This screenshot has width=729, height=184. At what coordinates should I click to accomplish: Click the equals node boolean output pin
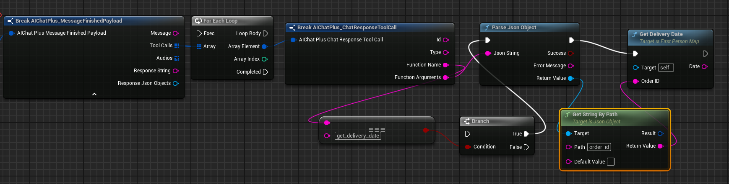[426, 130]
